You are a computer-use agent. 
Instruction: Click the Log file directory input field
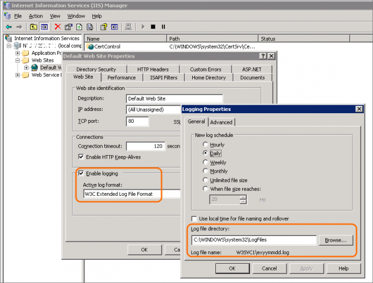click(253, 240)
